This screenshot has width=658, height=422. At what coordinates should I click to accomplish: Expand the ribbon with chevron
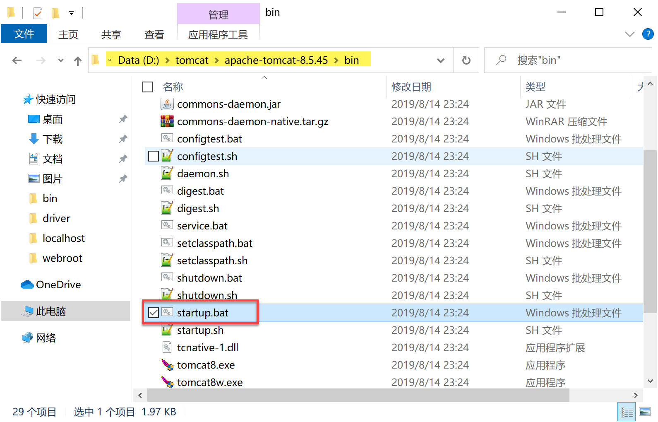(x=629, y=34)
